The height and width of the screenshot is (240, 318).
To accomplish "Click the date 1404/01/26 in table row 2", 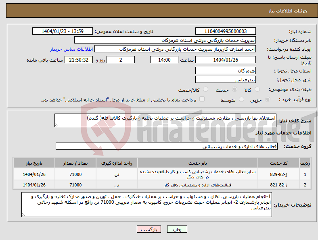I will pyautogui.click(x=34, y=185).
